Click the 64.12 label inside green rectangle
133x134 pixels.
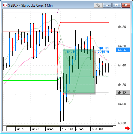[x=72, y=91]
